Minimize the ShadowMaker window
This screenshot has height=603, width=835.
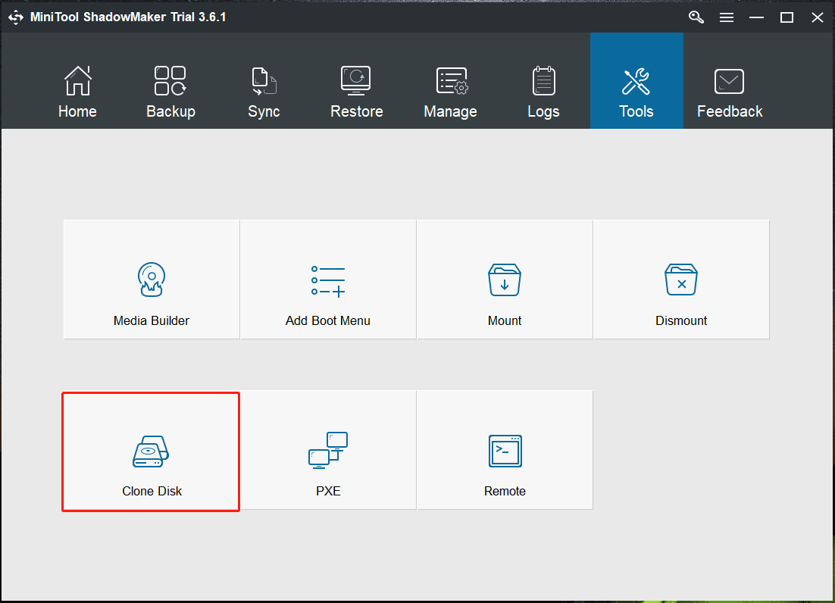click(x=756, y=17)
